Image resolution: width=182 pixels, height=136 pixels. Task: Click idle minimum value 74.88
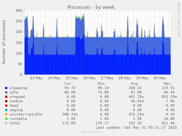(x=103, y=92)
